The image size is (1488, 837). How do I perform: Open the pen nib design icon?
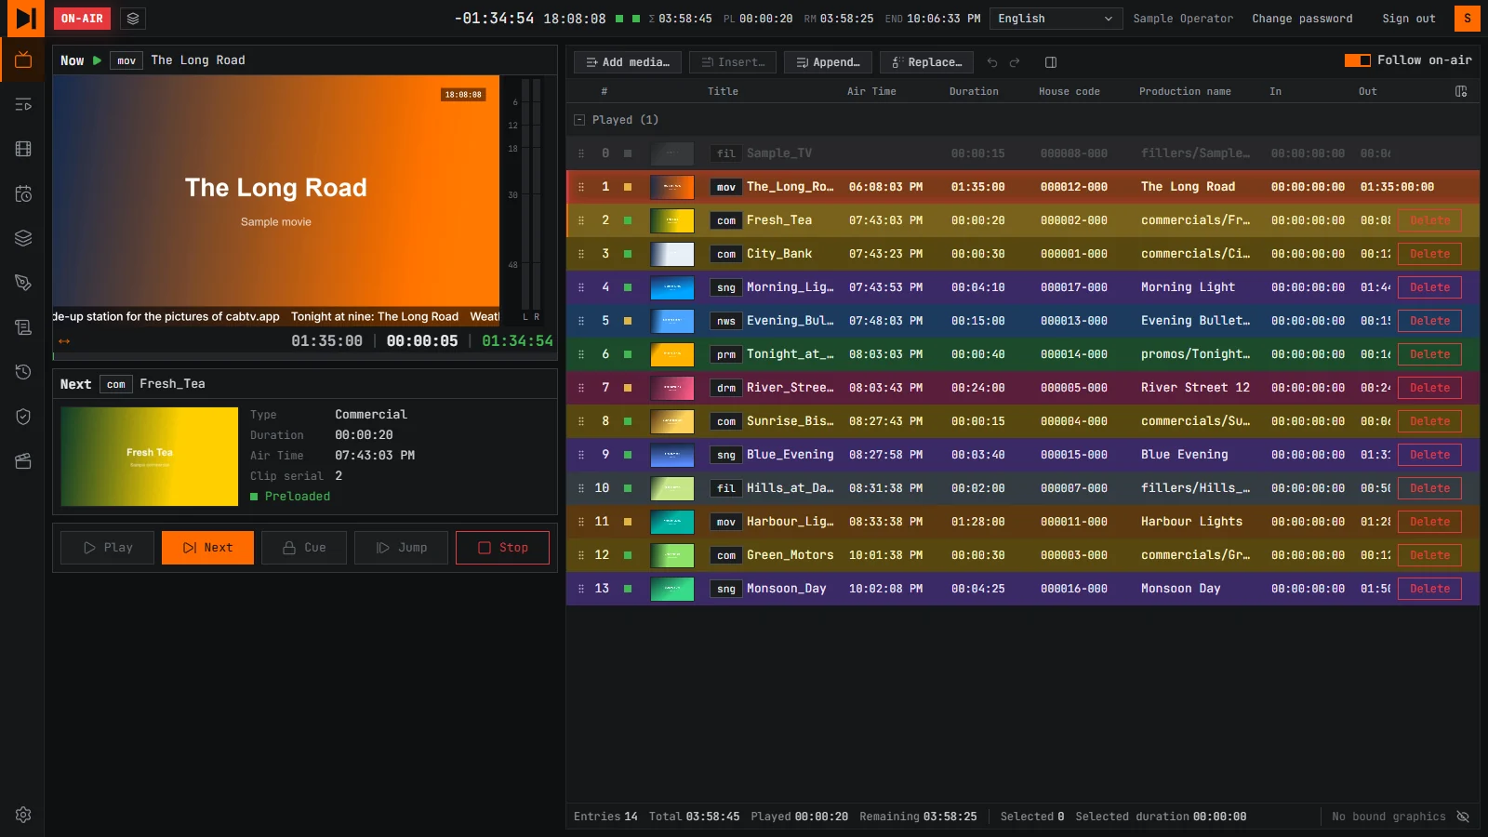[x=23, y=283]
